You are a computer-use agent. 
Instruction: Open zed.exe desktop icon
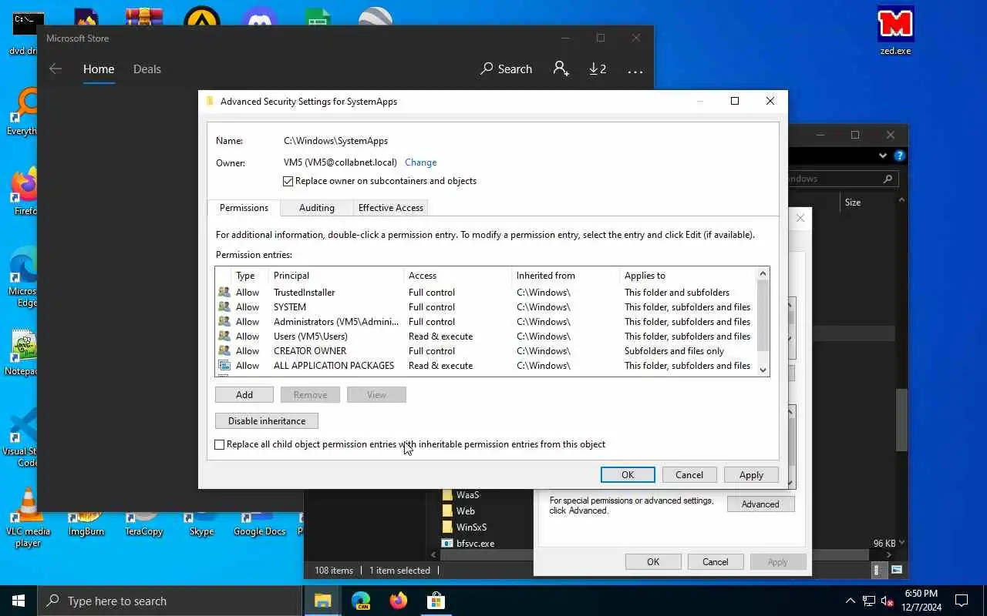point(895,32)
